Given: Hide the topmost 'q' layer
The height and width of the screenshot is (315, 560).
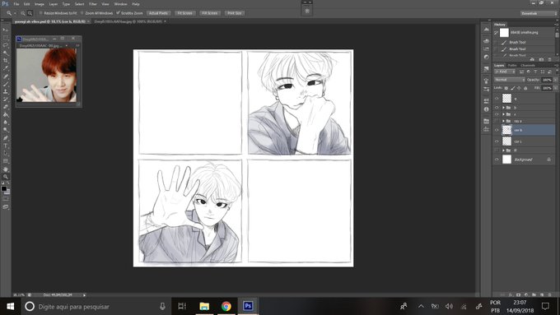Looking at the screenshot, I should point(497,99).
